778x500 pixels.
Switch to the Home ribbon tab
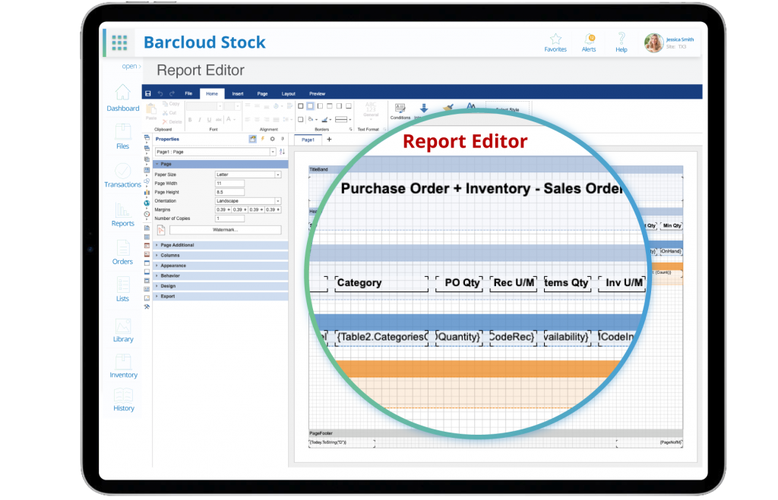coord(212,93)
